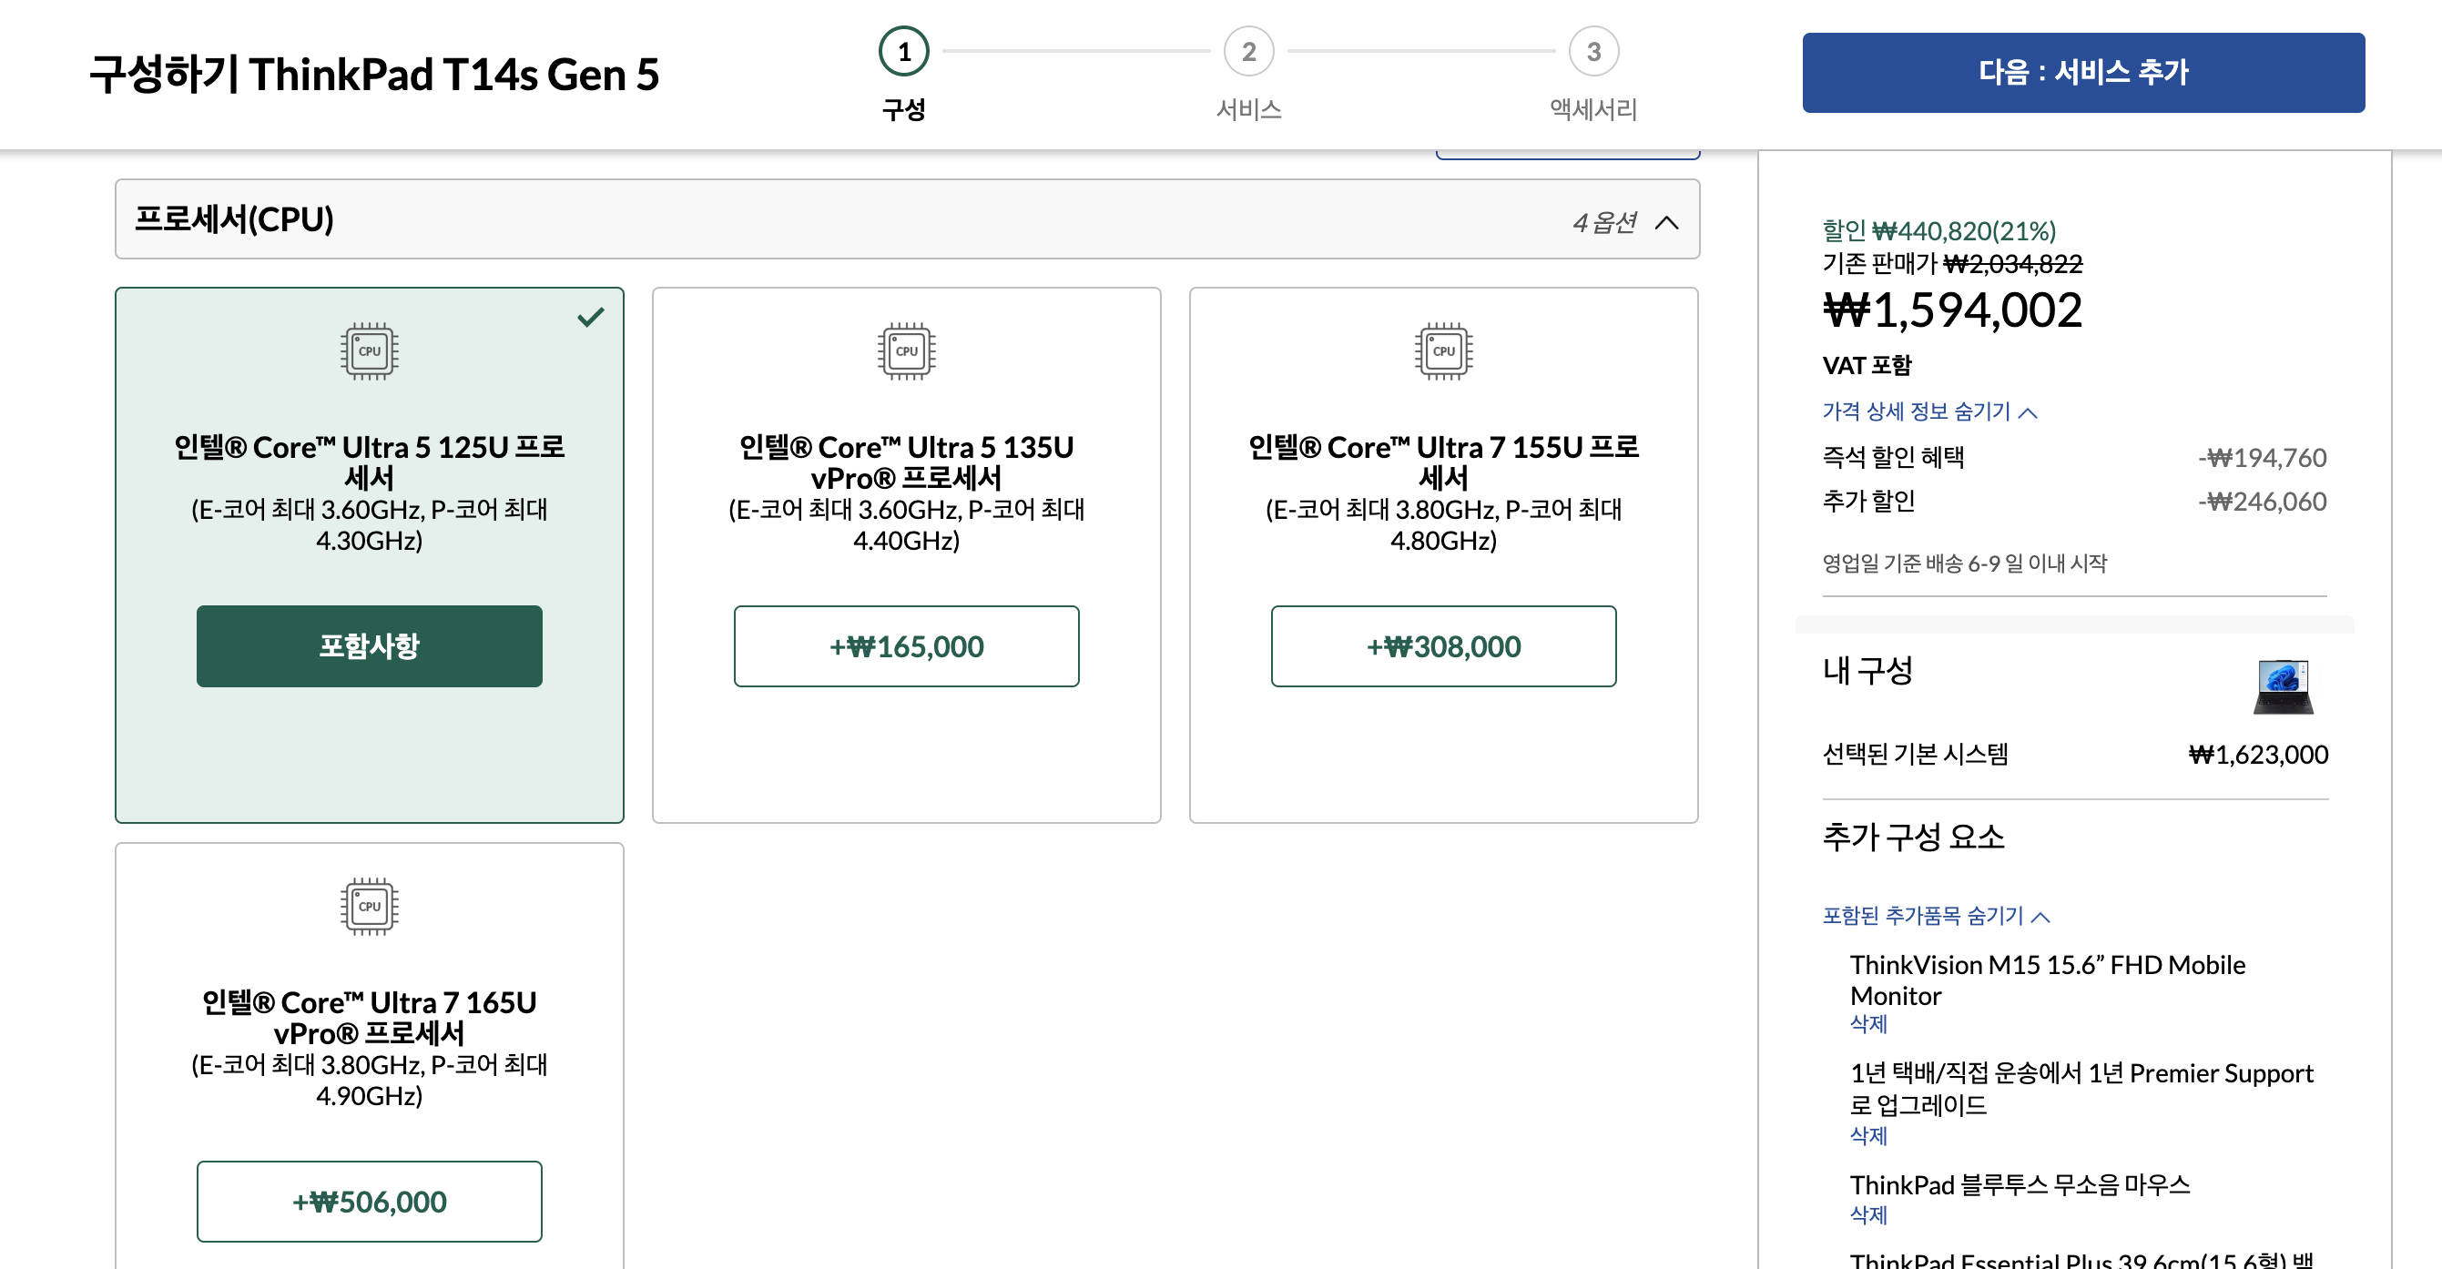Image resolution: width=2442 pixels, height=1269 pixels.
Task: Click the 액세서리 step label
Action: pyautogui.click(x=1592, y=110)
